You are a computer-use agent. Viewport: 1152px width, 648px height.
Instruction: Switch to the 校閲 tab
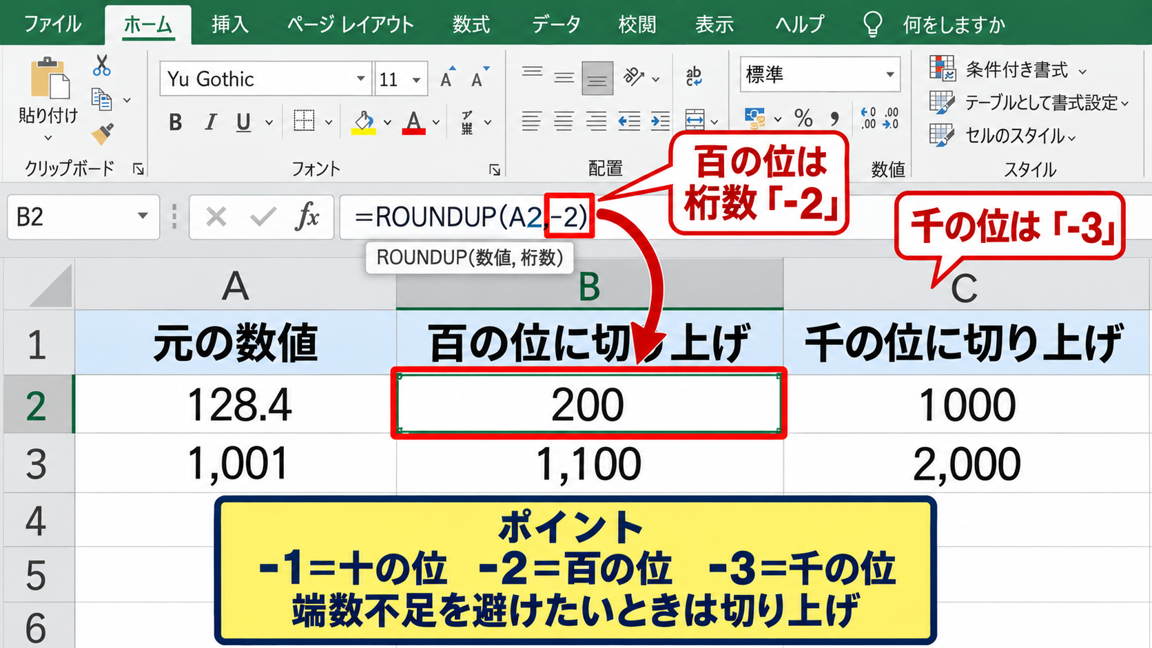tap(637, 24)
